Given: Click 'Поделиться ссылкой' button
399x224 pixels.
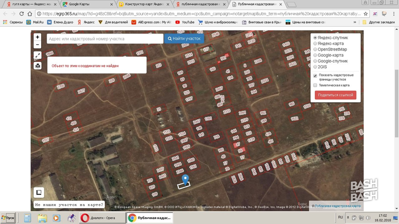Looking at the screenshot, I should 335,95.
